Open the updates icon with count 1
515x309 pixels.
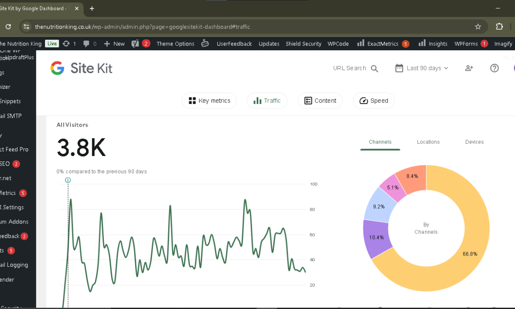click(x=69, y=44)
